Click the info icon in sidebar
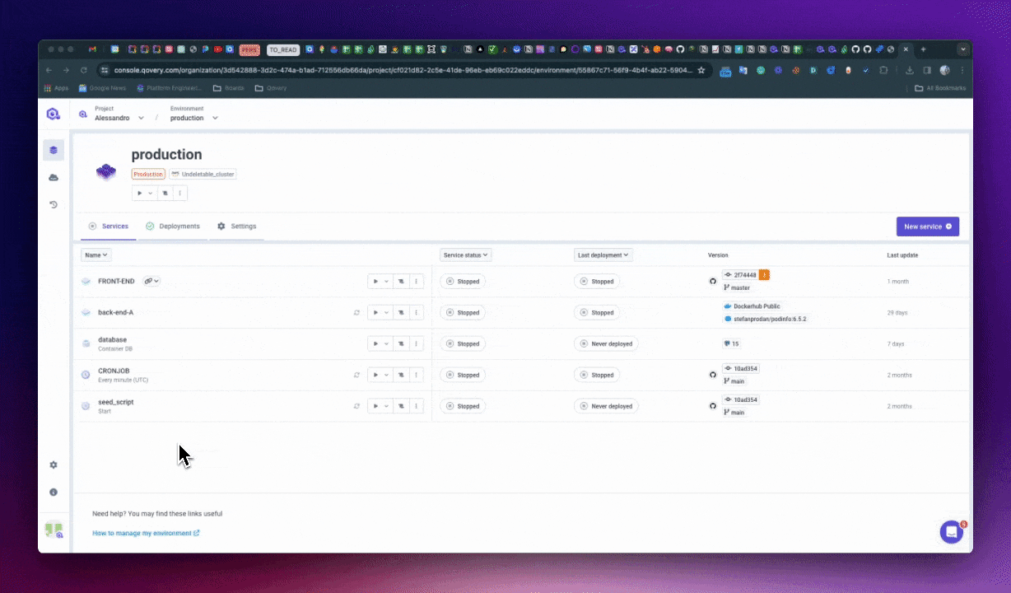This screenshot has height=593, width=1011. 54,492
